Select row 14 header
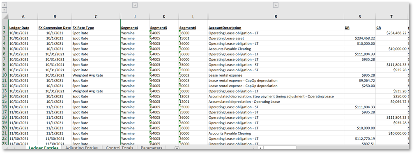Image resolution: width=414 pixels, height=154 pixels. point(5,96)
